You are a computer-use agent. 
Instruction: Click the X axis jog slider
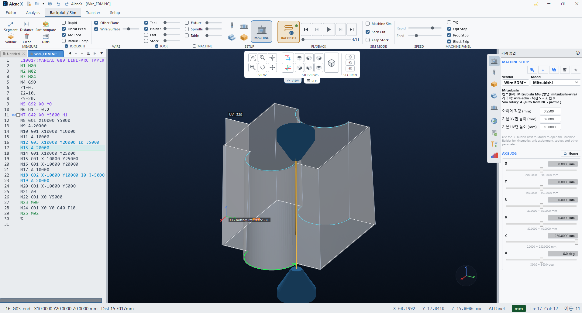[541, 170]
